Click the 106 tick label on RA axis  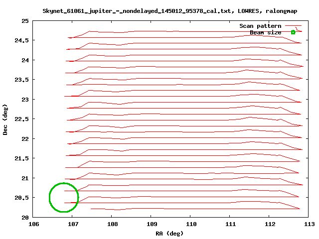(33, 224)
